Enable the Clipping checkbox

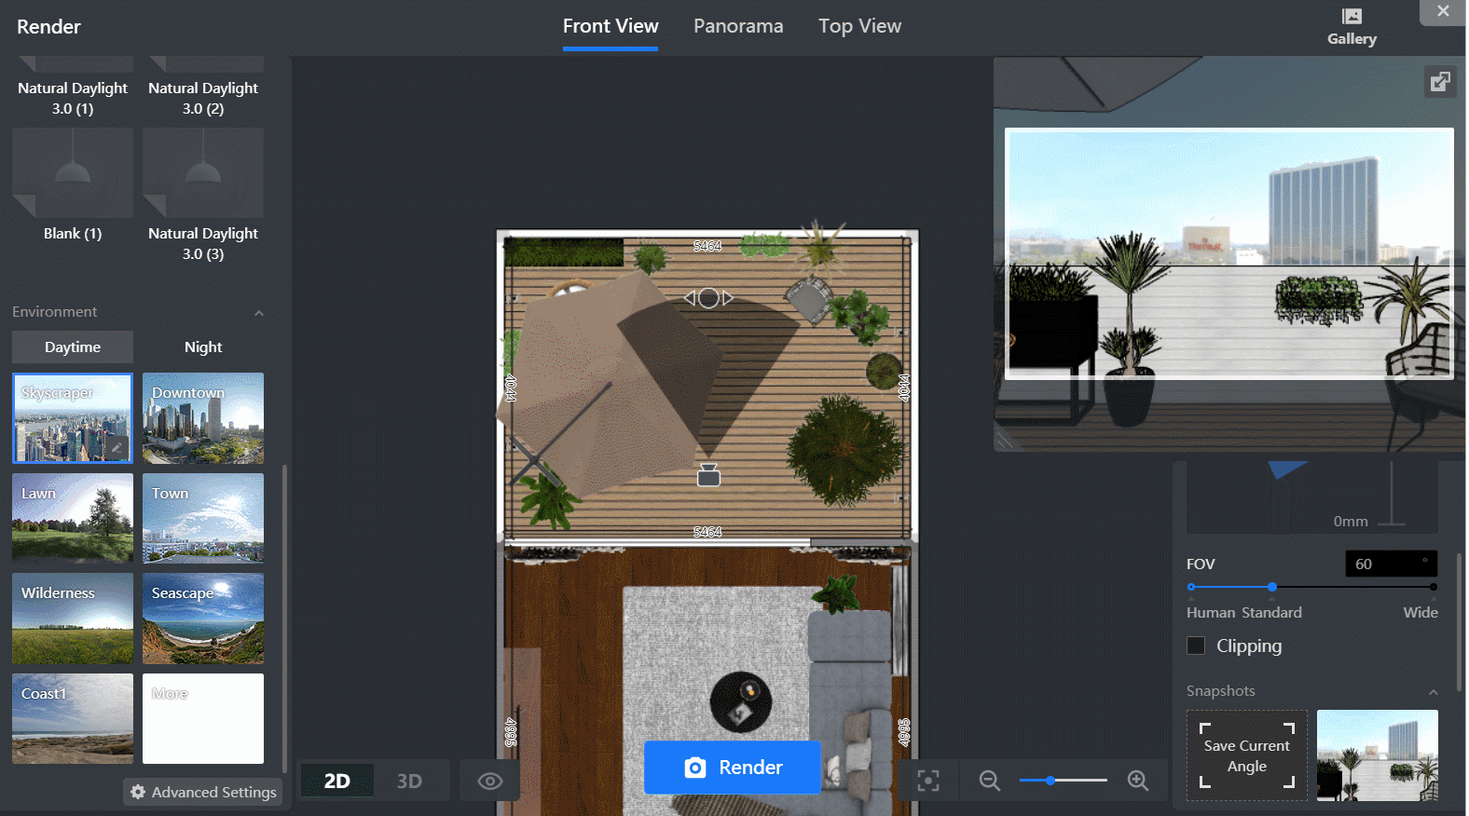[1196, 646]
